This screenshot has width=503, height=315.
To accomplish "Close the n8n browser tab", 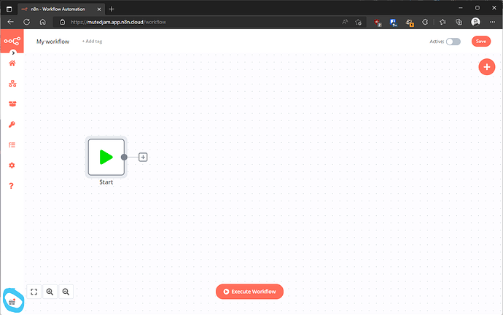I will point(99,9).
